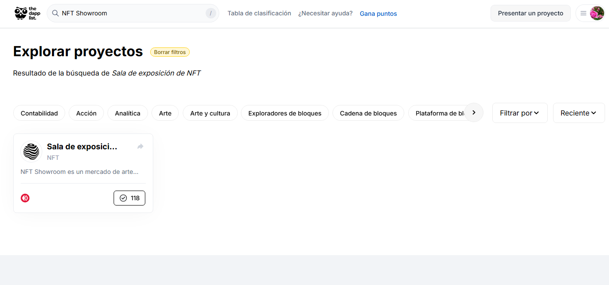This screenshot has height=285, width=609.
Task: Choose the Arte y cultura chip
Action: click(210, 113)
